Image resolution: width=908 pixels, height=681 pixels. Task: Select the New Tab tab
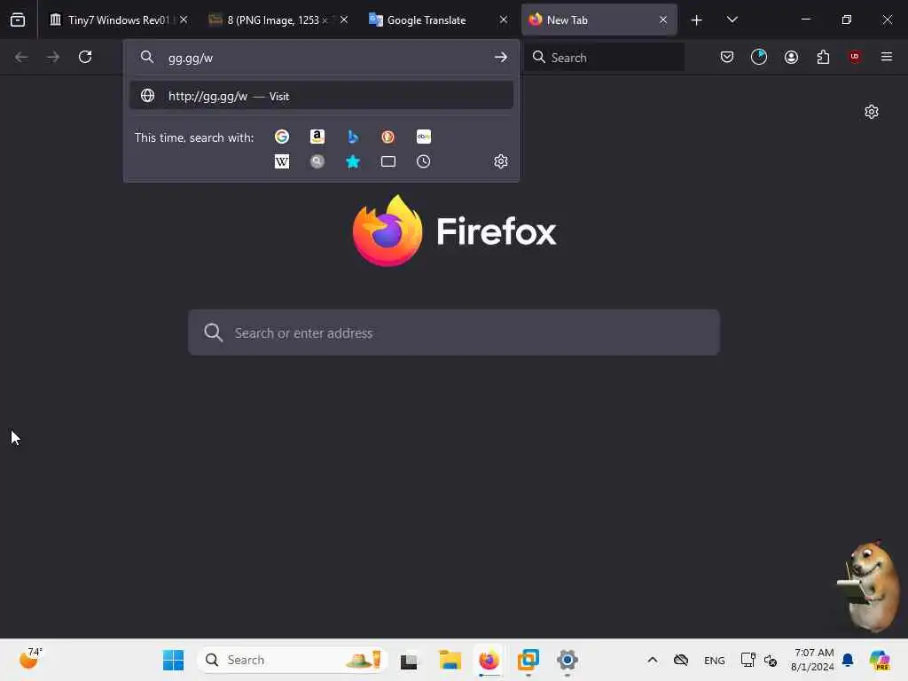(x=591, y=20)
